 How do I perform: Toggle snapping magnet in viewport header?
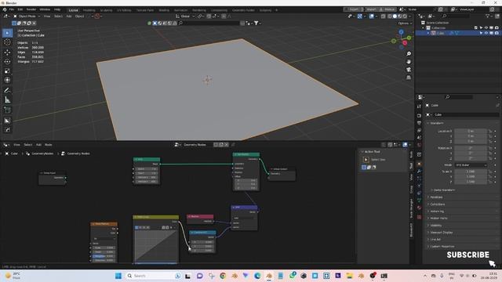(209, 16)
